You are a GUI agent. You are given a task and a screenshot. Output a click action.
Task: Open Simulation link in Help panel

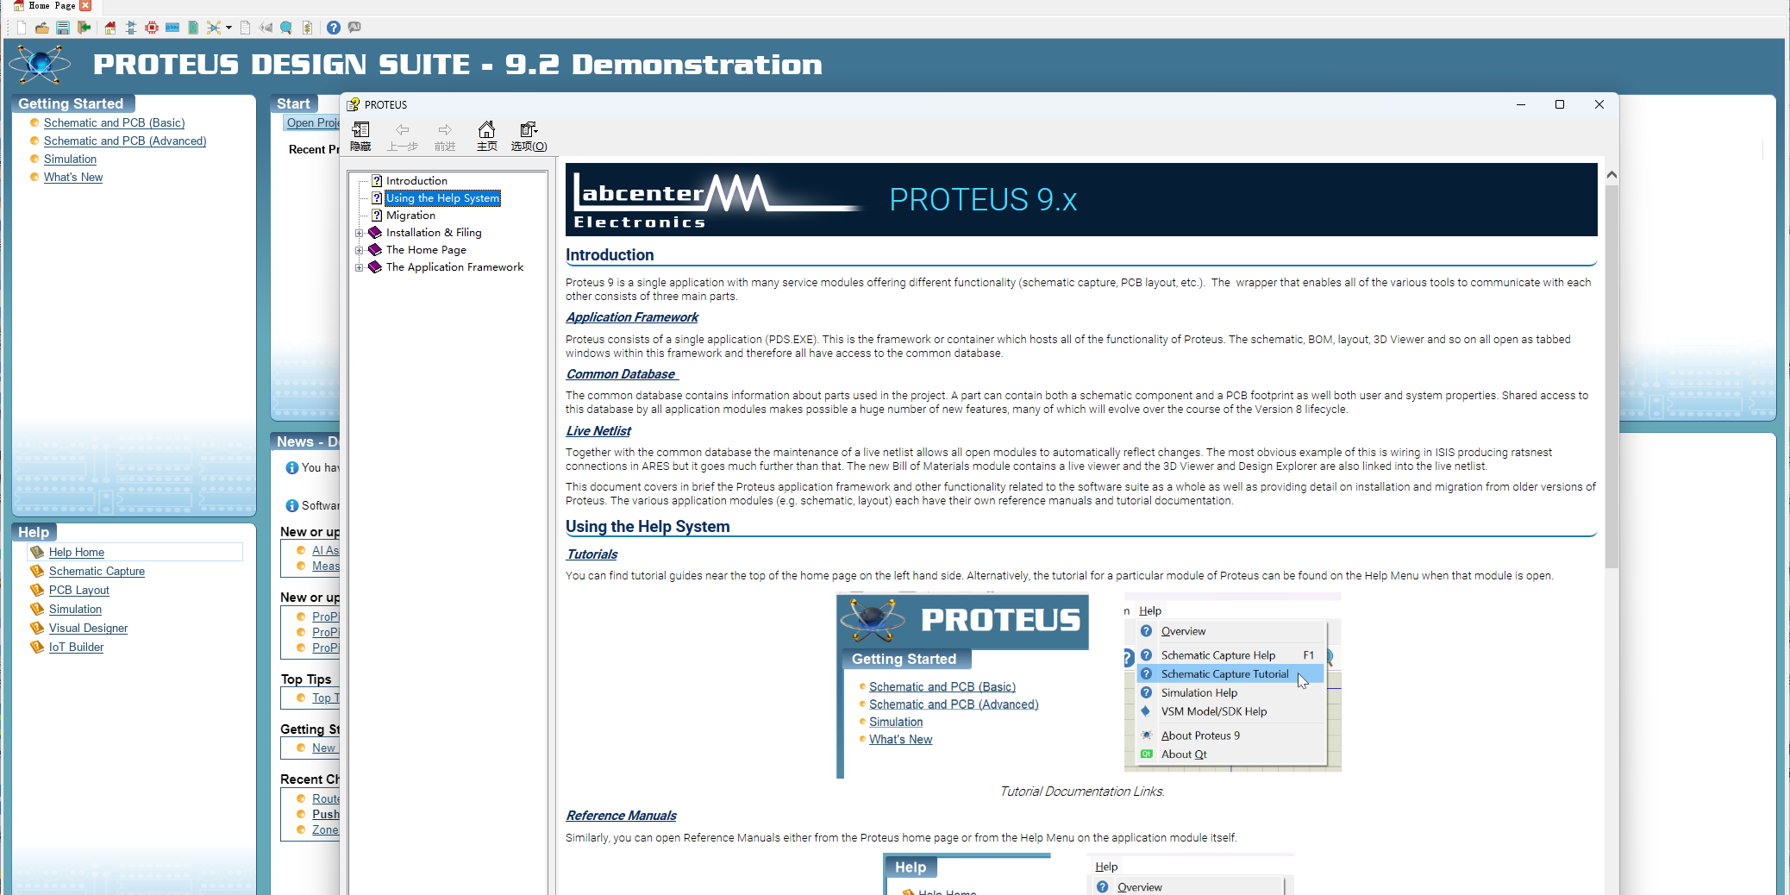point(75,610)
